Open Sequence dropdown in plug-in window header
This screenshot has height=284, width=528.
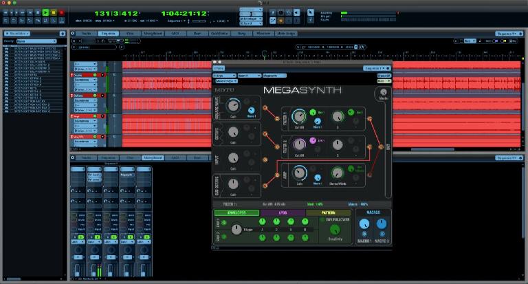pyautogui.click(x=377, y=68)
